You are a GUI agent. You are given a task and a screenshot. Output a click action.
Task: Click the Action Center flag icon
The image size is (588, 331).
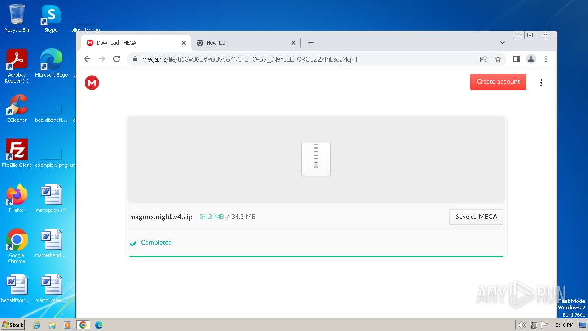coord(544,325)
